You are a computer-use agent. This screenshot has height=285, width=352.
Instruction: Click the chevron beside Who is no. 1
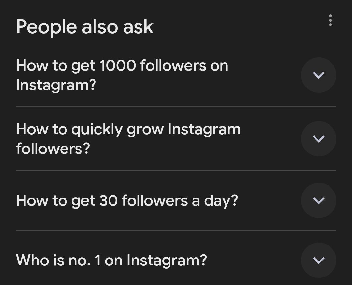[x=318, y=260]
